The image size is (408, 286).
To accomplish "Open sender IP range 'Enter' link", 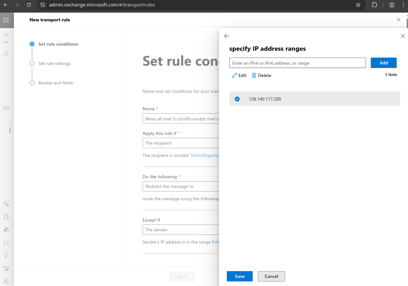I will pos(215,242).
